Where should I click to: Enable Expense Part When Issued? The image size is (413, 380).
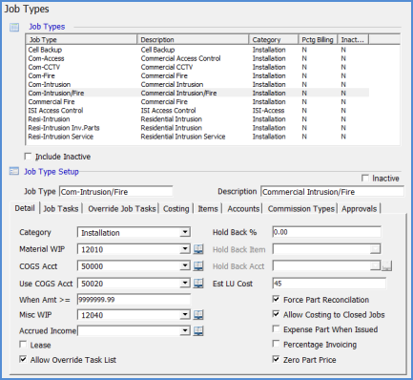pyautogui.click(x=276, y=329)
